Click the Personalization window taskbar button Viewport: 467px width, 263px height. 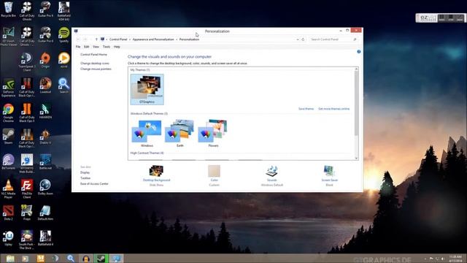tap(116, 258)
